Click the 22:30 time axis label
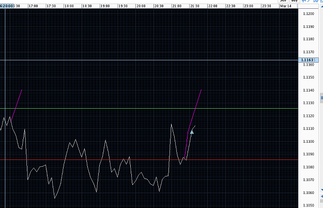The height and width of the screenshot is (208, 323). 230,6
